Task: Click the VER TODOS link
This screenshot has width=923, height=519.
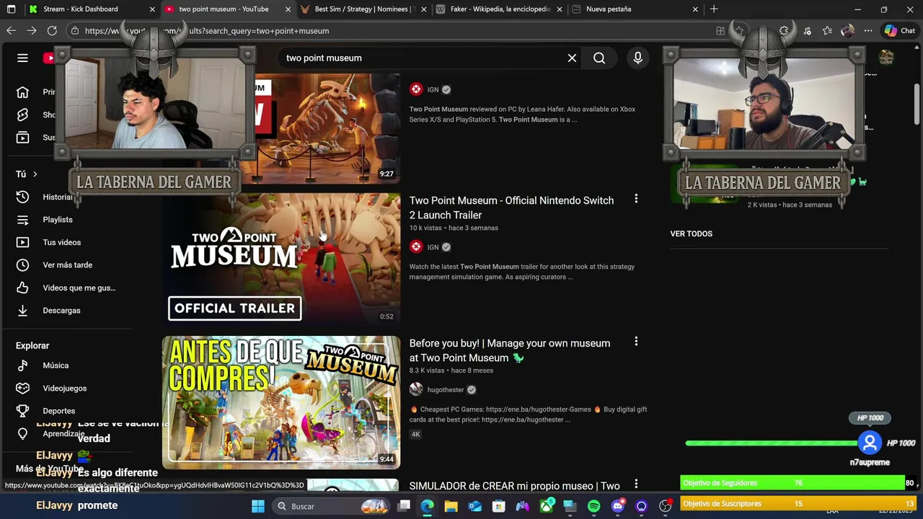Action: [692, 234]
